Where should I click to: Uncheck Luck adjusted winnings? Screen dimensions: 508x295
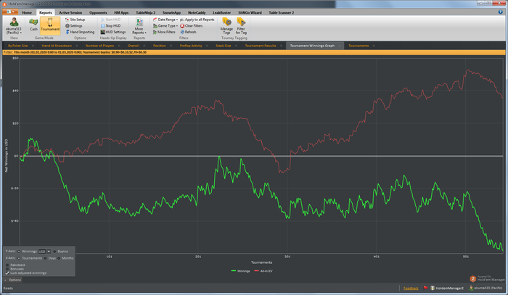[x=7, y=273]
